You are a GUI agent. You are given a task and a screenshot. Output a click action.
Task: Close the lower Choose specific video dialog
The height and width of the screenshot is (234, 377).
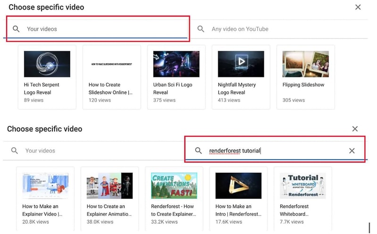tap(355, 129)
